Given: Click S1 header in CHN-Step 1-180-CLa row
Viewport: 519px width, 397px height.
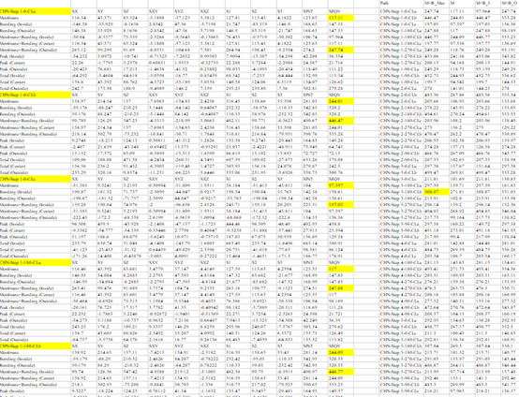Looking at the screenshot, I should click(229, 263).
